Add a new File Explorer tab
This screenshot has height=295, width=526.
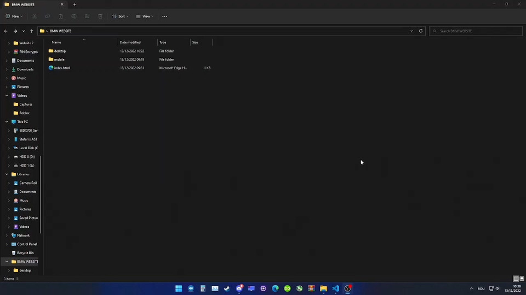(75, 4)
